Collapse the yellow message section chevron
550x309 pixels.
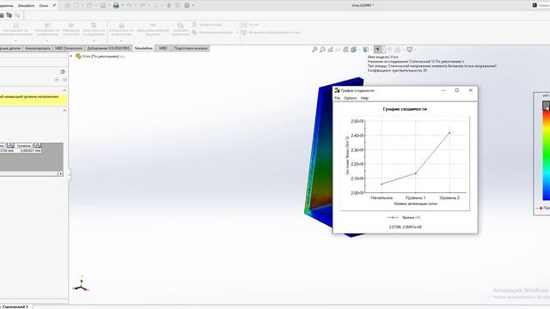(x=64, y=90)
